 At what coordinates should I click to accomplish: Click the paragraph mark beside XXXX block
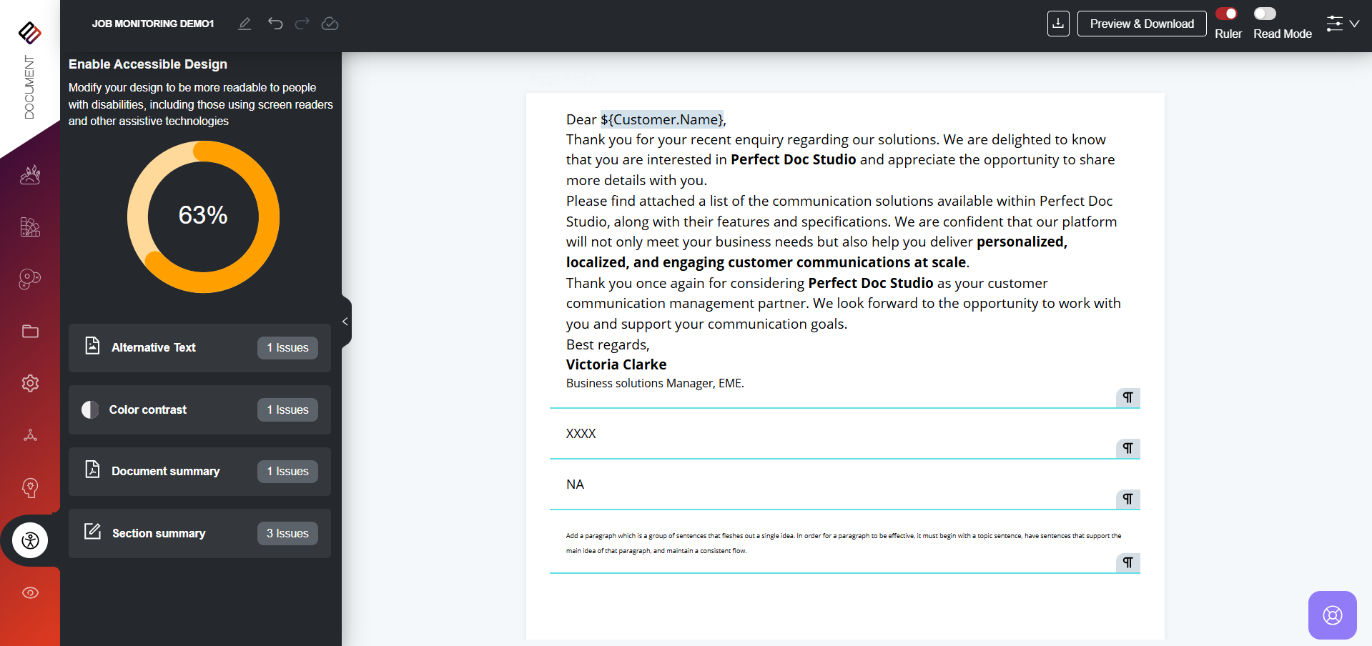pos(1127,448)
